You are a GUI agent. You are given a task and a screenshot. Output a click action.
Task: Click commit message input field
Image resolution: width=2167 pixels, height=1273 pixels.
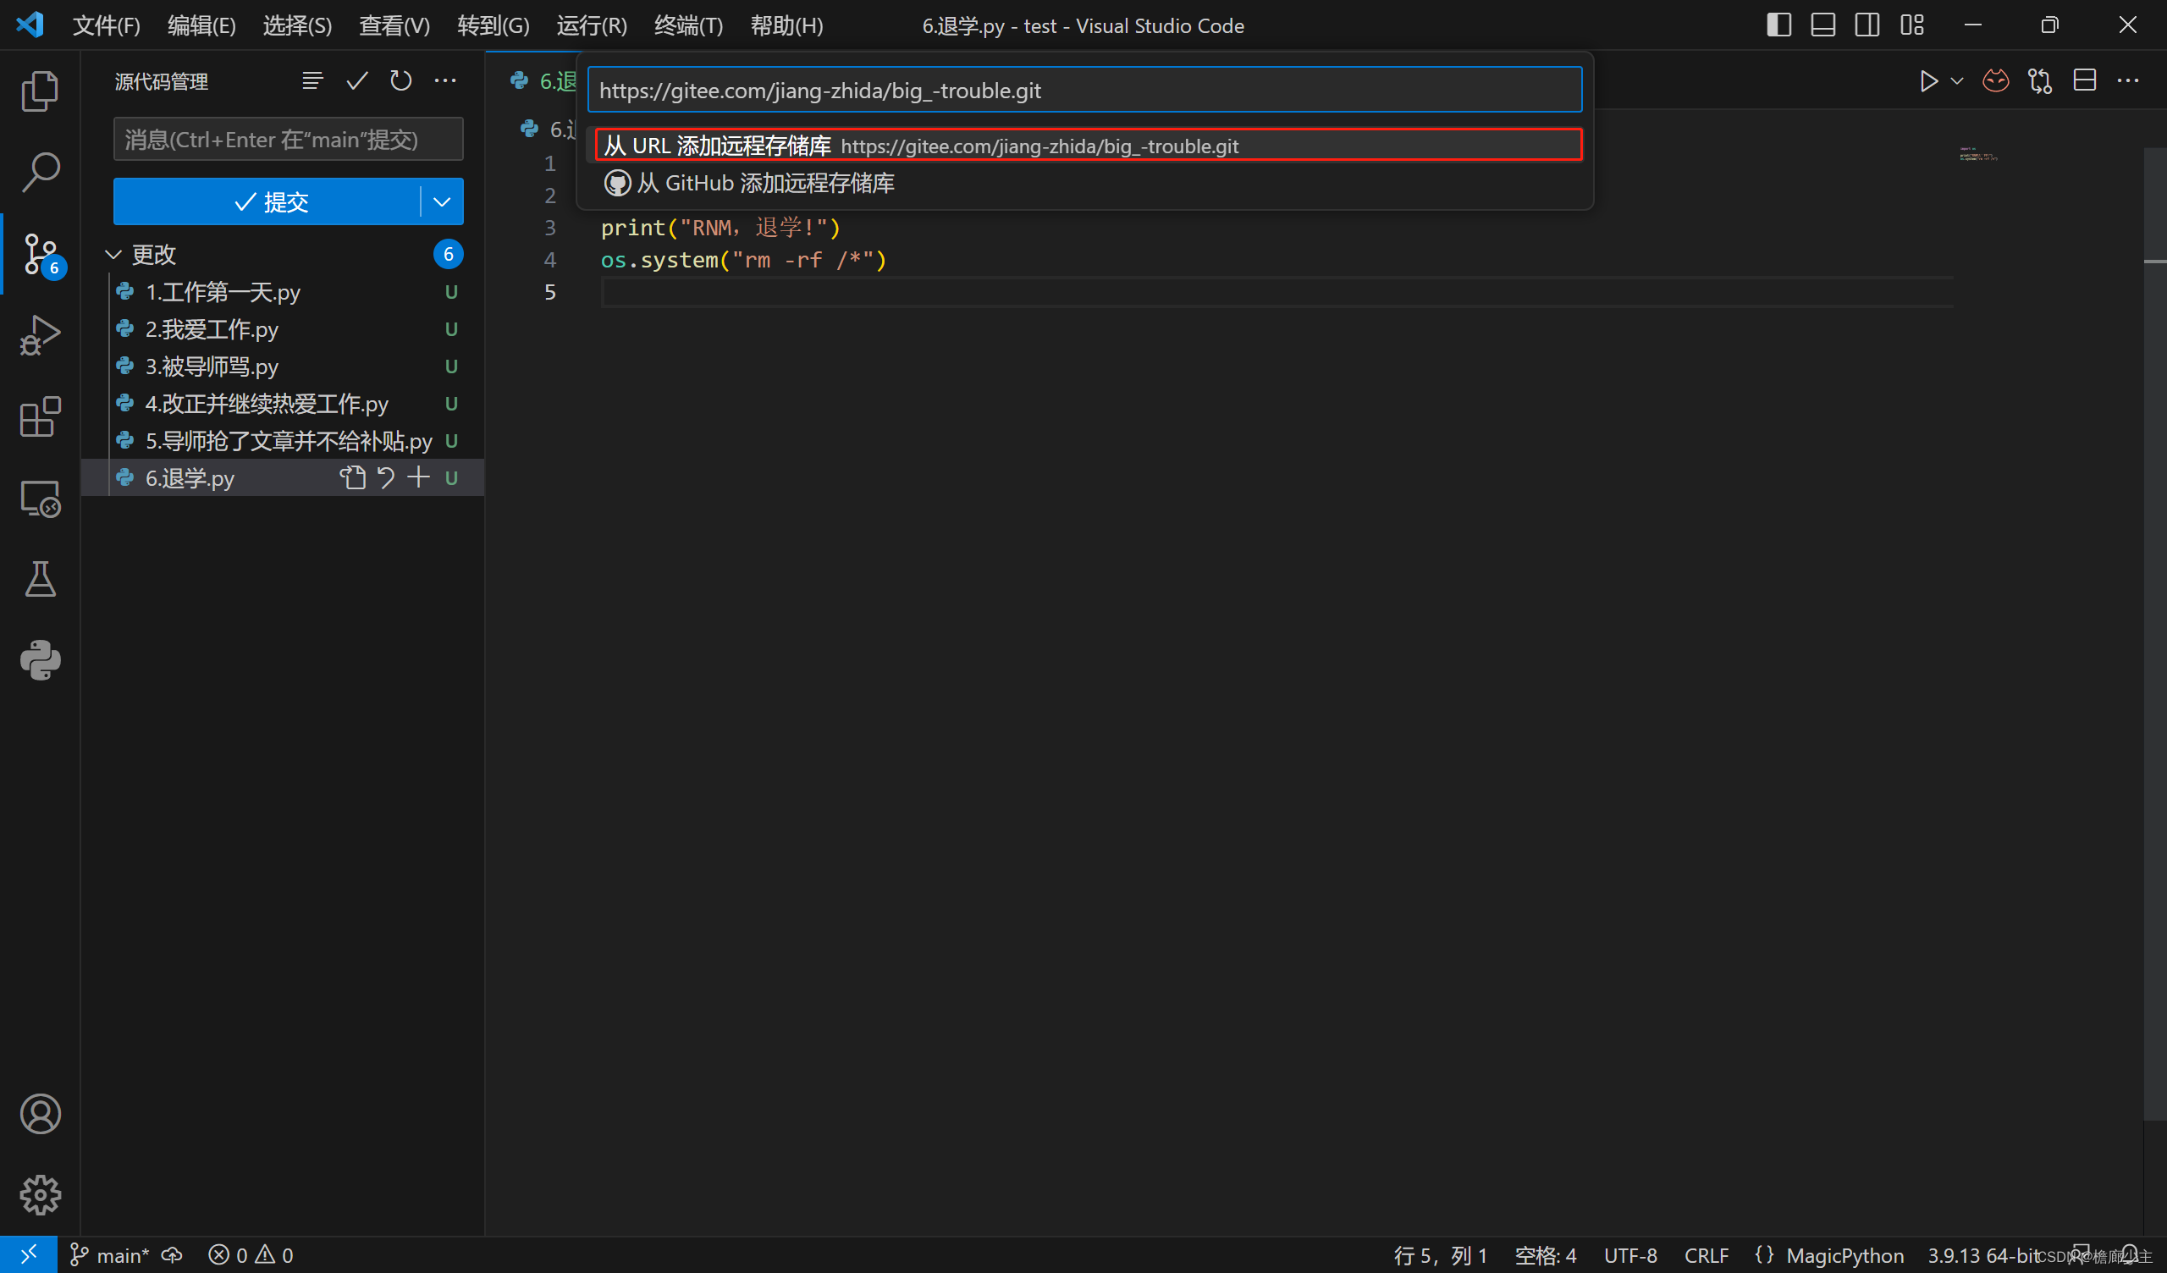(288, 140)
